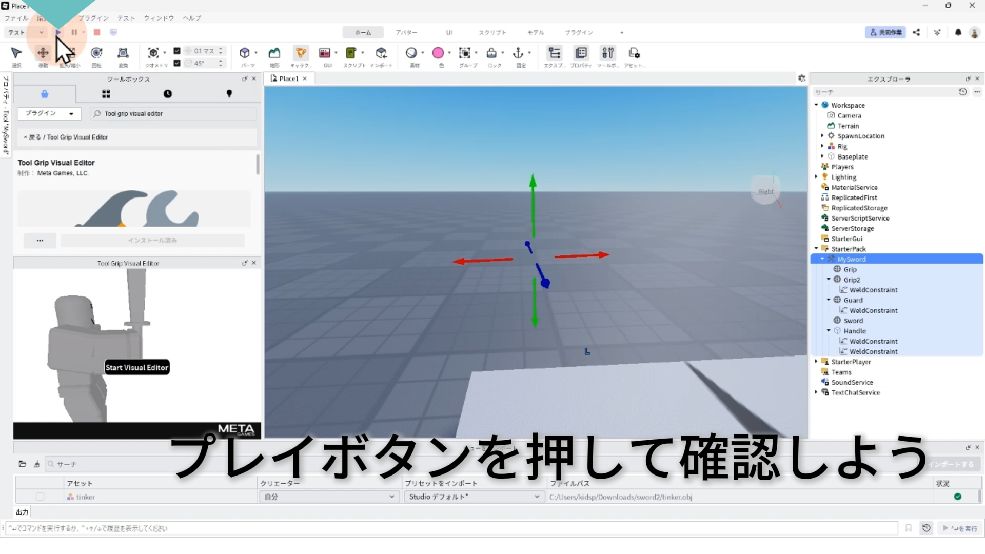This screenshot has height=554, width=985.
Task: Click the Script insert icon
Action: click(x=351, y=53)
